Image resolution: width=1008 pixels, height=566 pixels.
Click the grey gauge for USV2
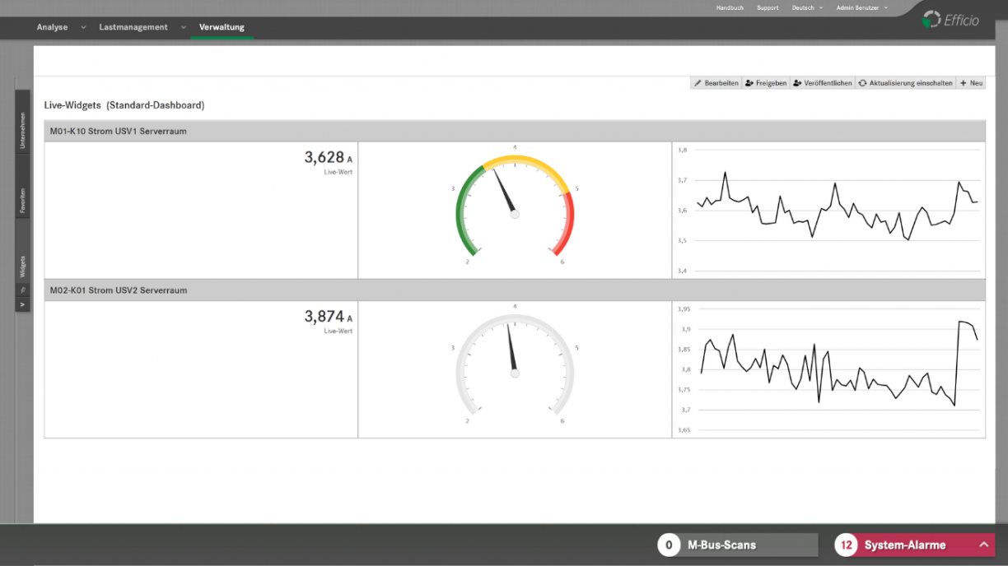coord(515,365)
